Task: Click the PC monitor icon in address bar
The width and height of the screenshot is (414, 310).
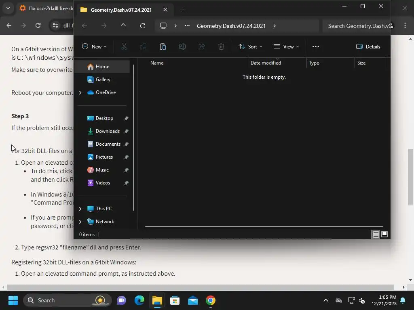Action: [x=163, y=25]
